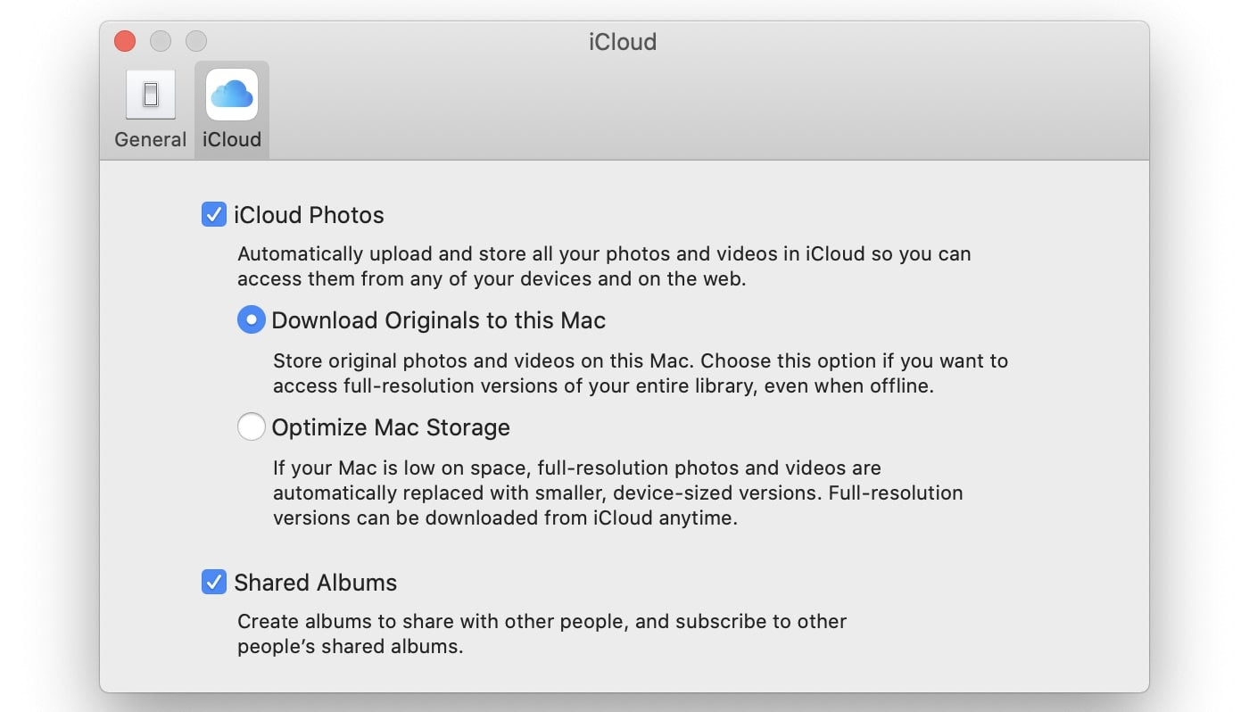This screenshot has width=1249, height=712.
Task: Click the light-switch icon above General
Action: pos(150,94)
